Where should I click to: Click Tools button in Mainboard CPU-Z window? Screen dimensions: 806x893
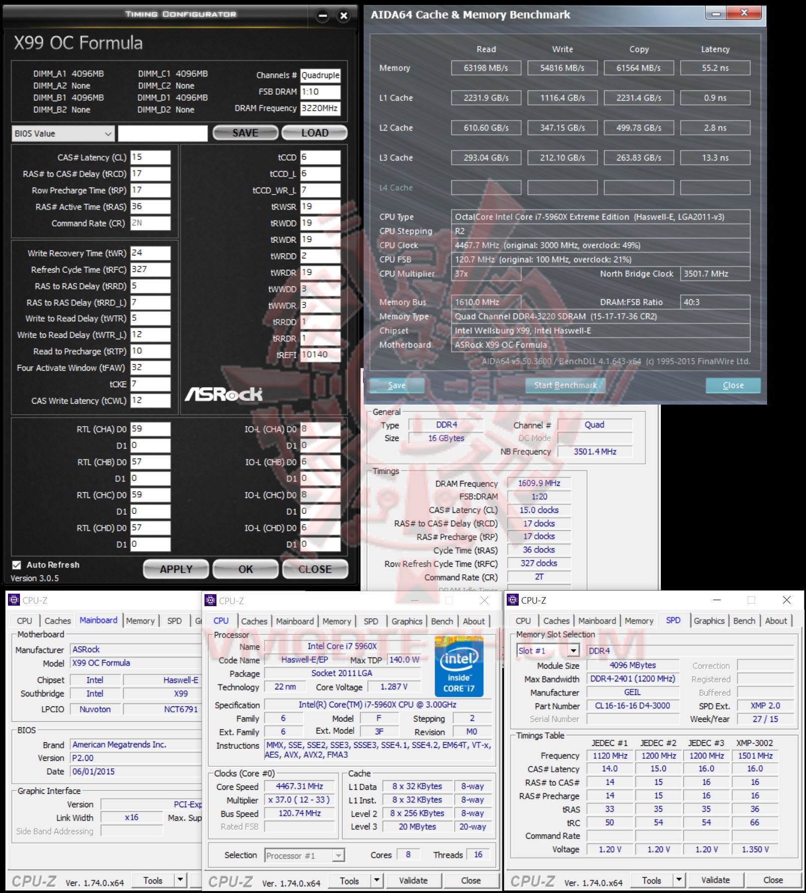coord(153,881)
